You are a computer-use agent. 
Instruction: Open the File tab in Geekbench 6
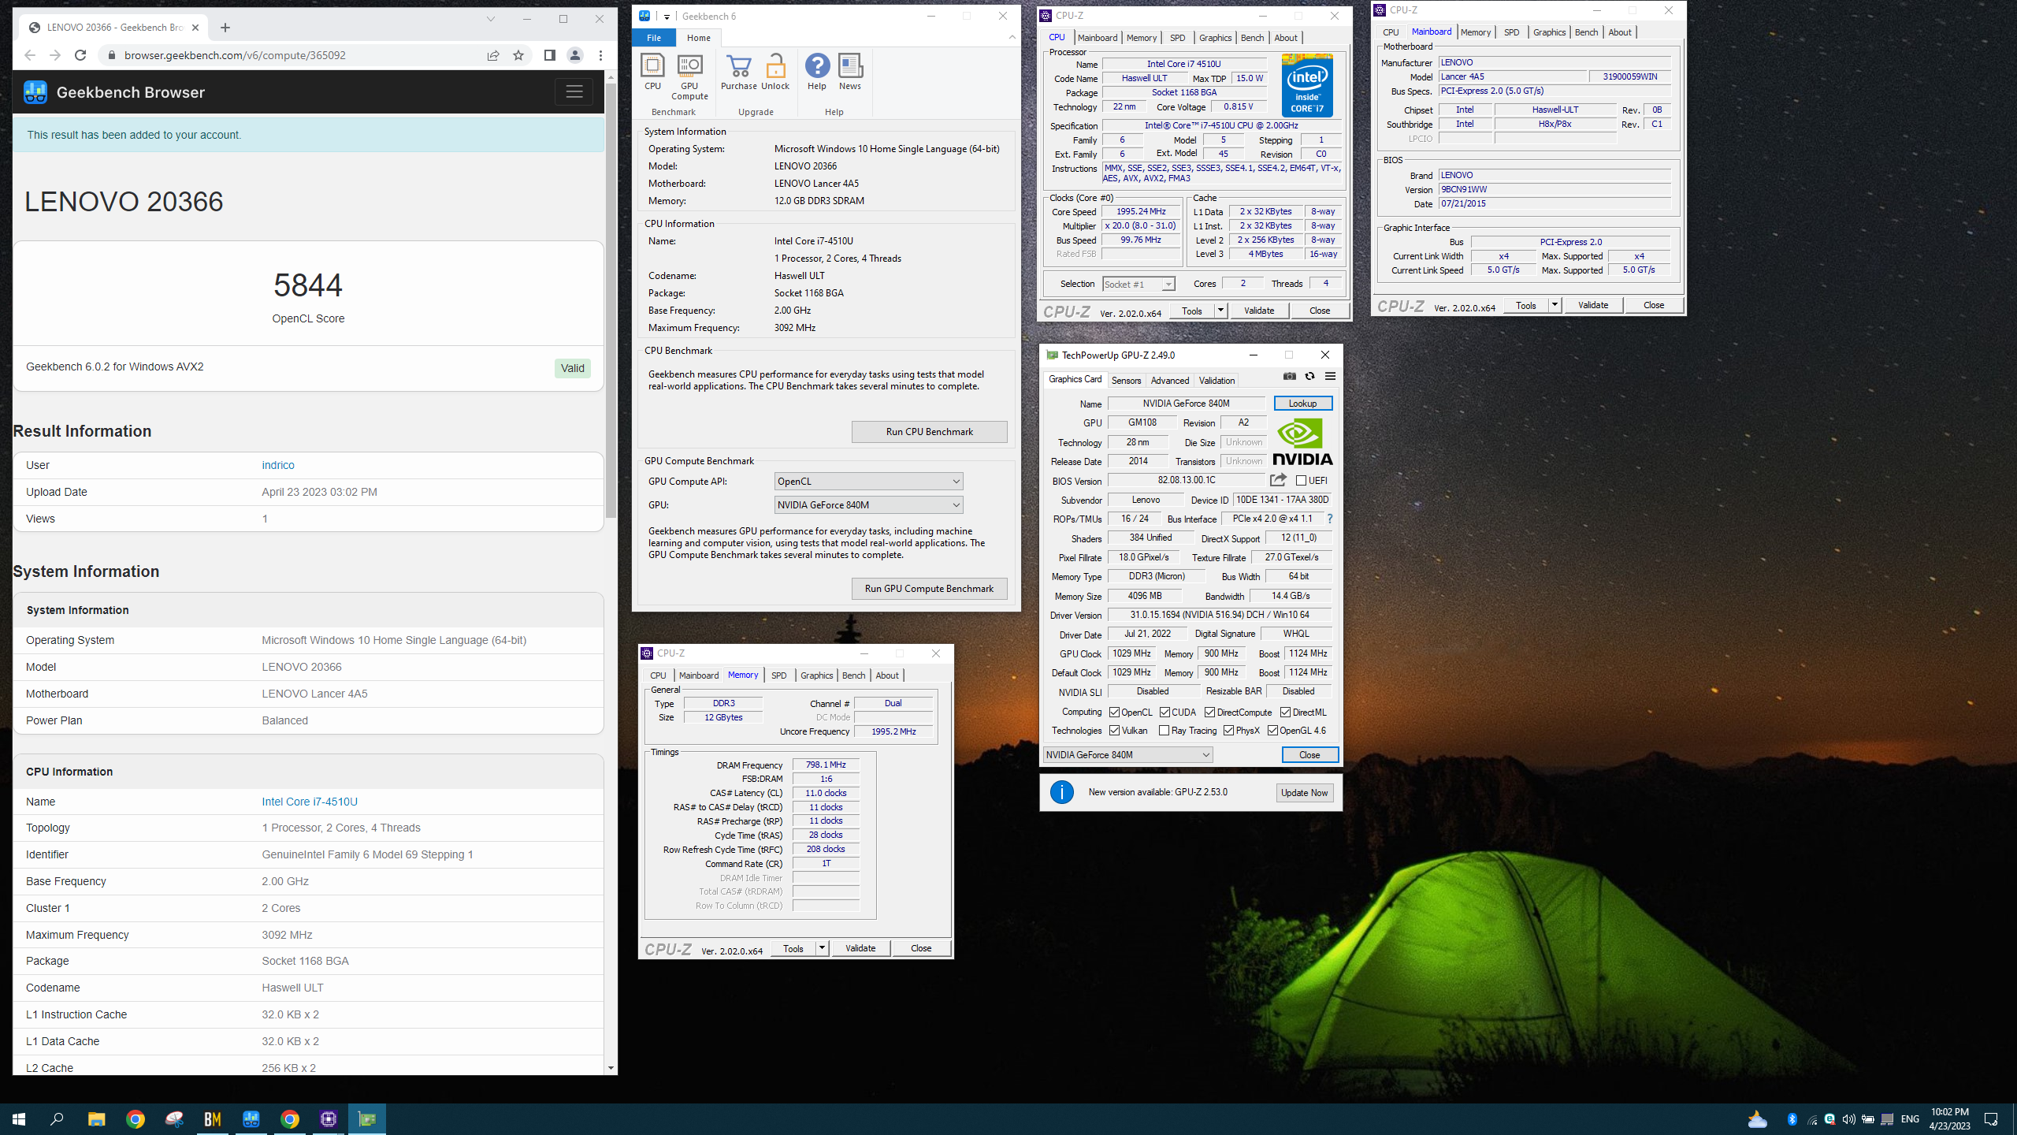[654, 38]
